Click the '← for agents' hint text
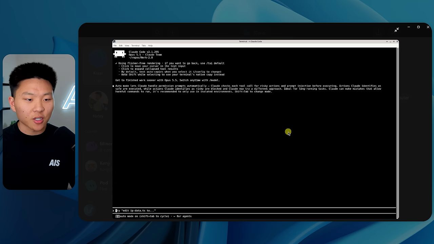 coord(182,216)
